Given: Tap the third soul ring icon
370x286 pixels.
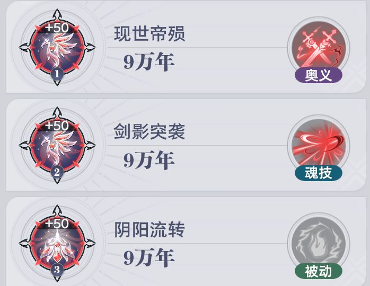Looking at the screenshot, I should pos(57,243).
